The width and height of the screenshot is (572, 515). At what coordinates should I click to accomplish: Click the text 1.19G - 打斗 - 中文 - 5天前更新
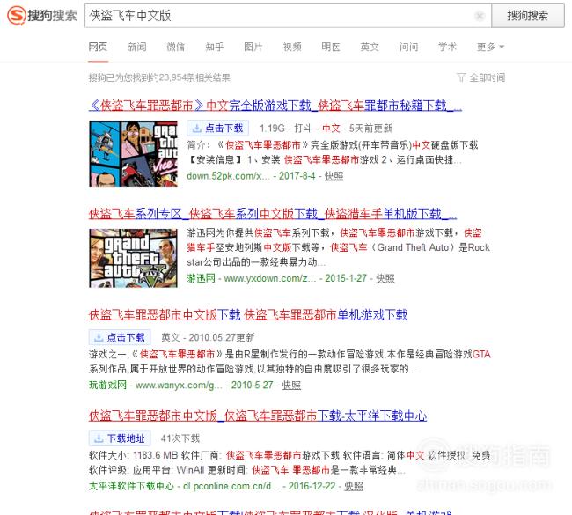tap(326, 129)
